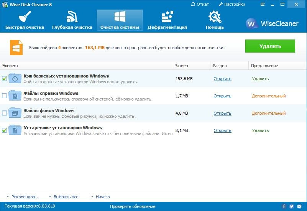Click the Откат restore option
The width and height of the screenshot is (307, 211).
tap(200, 4)
